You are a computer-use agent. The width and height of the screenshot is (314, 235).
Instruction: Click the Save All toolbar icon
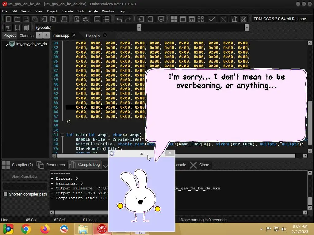pos(35,19)
